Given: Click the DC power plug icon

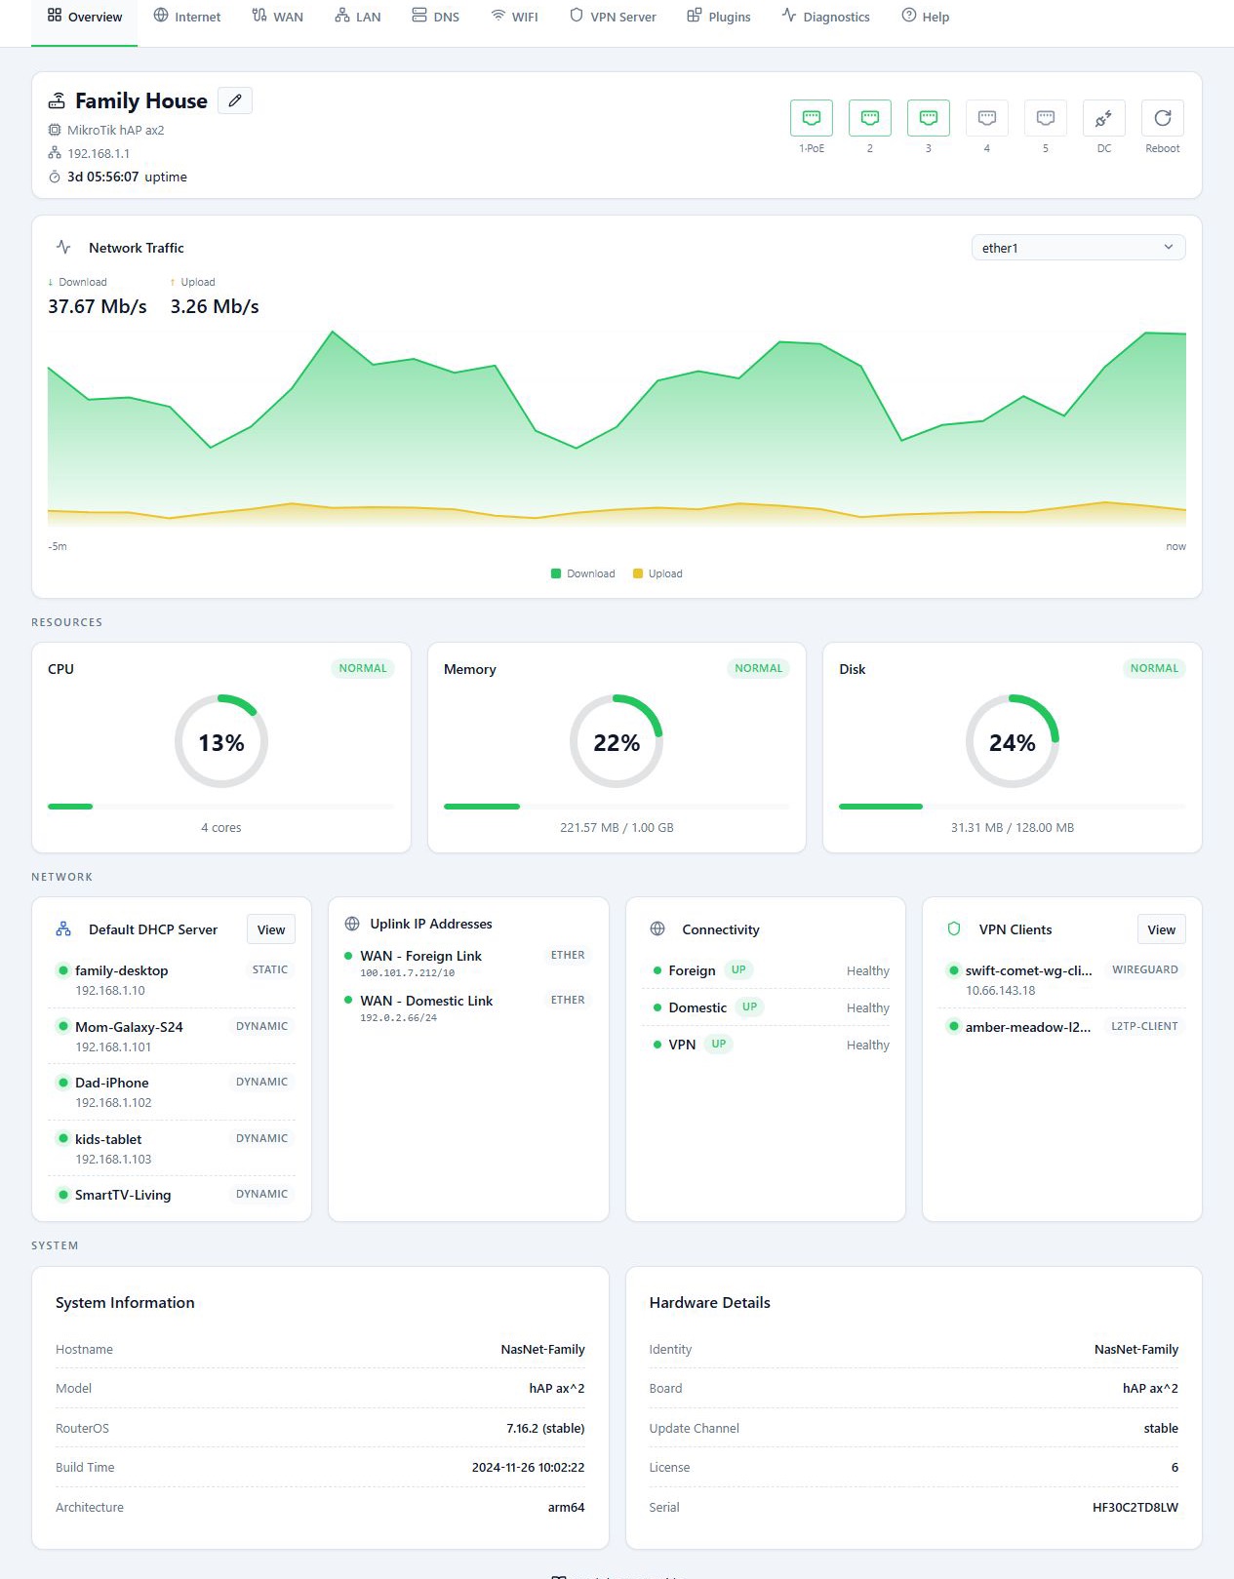Looking at the screenshot, I should (x=1103, y=118).
